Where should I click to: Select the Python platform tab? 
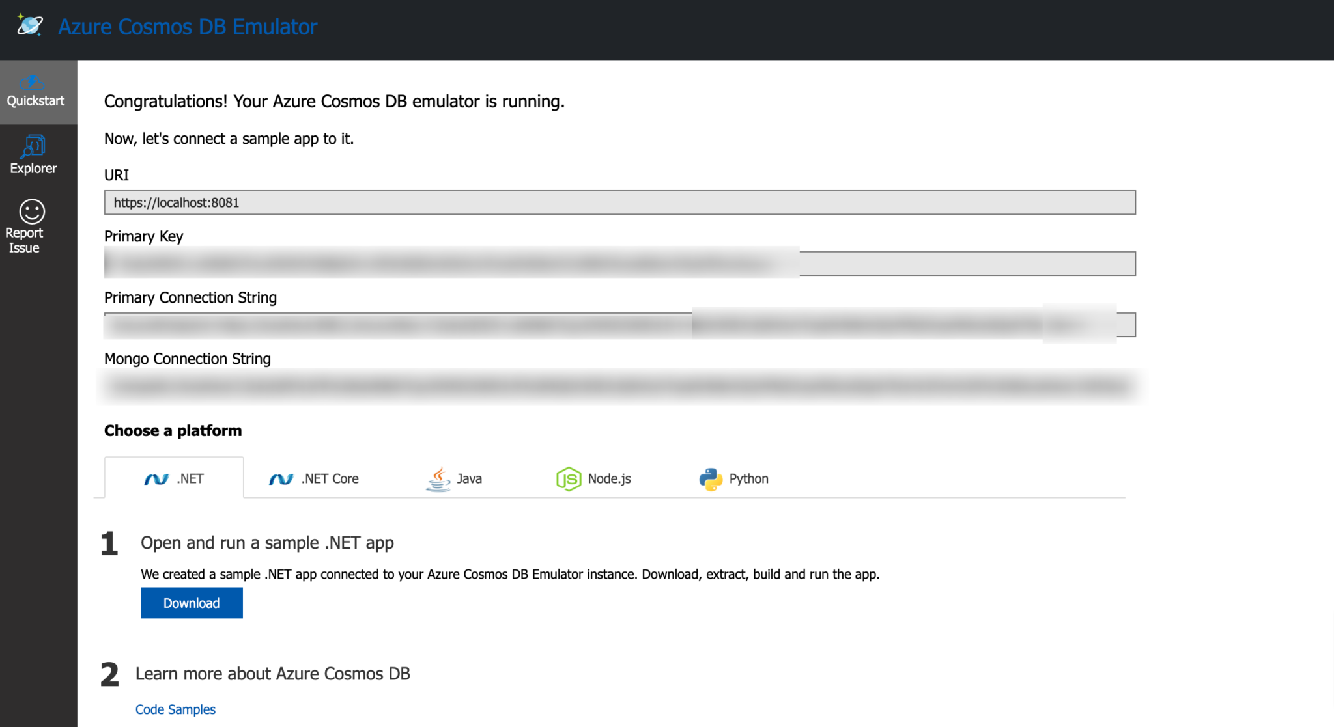[x=732, y=478]
